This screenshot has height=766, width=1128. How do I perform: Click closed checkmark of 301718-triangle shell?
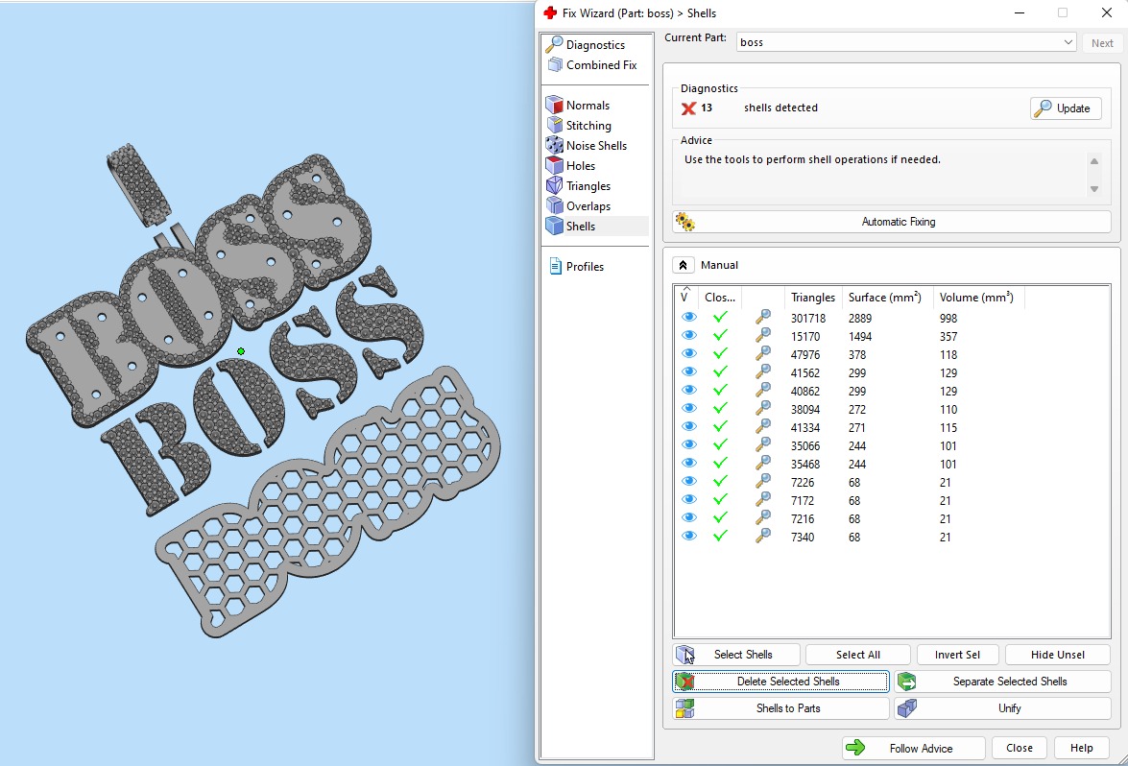pos(720,317)
